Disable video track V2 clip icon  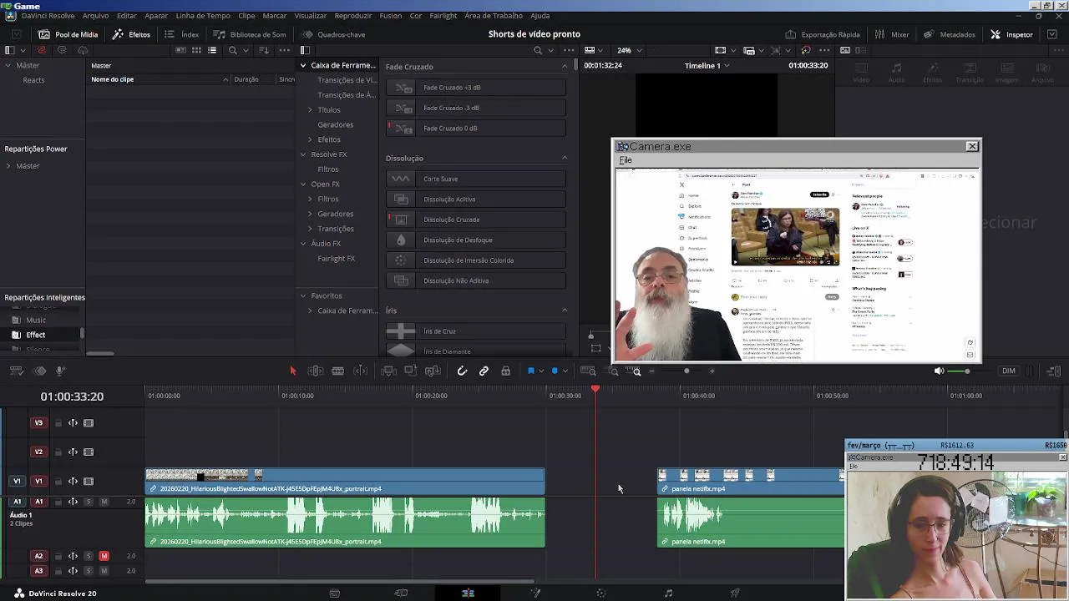point(89,452)
